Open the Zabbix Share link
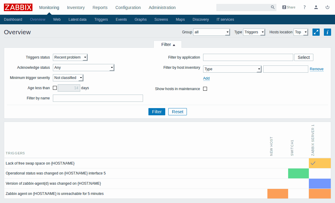Image resolution: width=335 pixels, height=203 pixels. tap(288, 7)
